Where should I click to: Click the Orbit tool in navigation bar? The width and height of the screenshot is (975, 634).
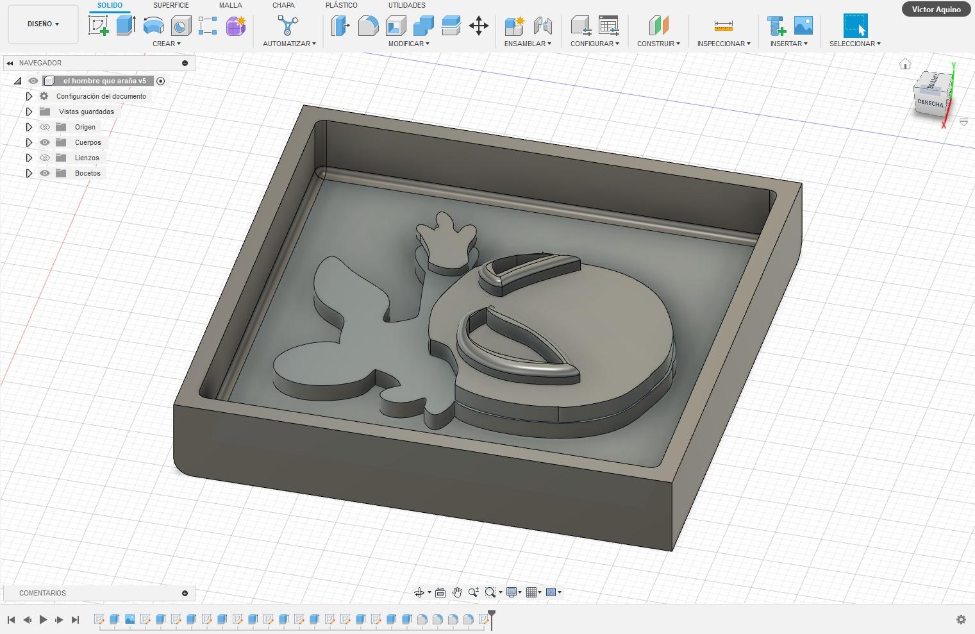click(x=419, y=592)
